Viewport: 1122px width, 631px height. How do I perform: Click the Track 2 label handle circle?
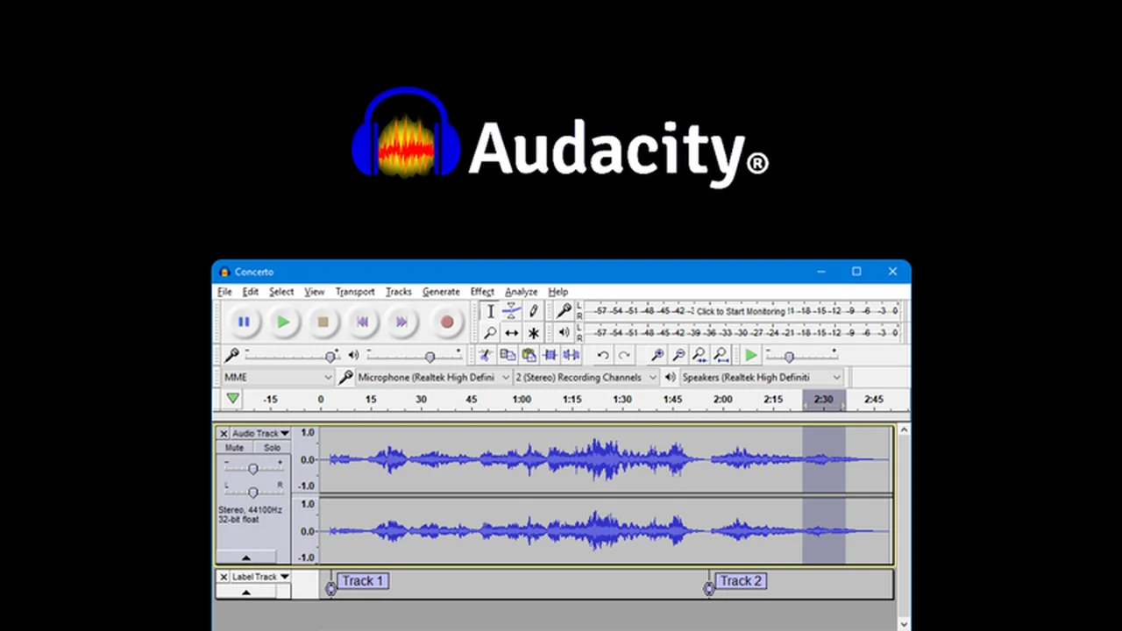709,589
